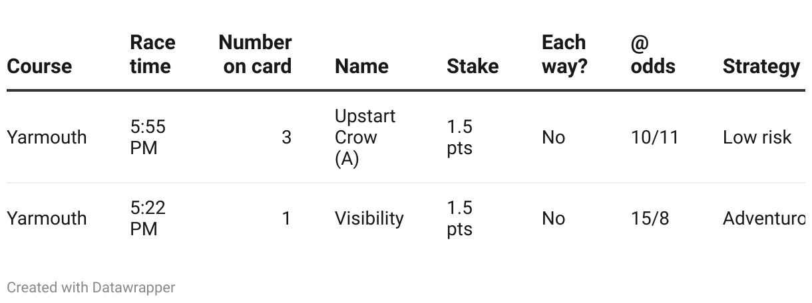Click the @ odds column header
The height and width of the screenshot is (303, 812).
[652, 54]
